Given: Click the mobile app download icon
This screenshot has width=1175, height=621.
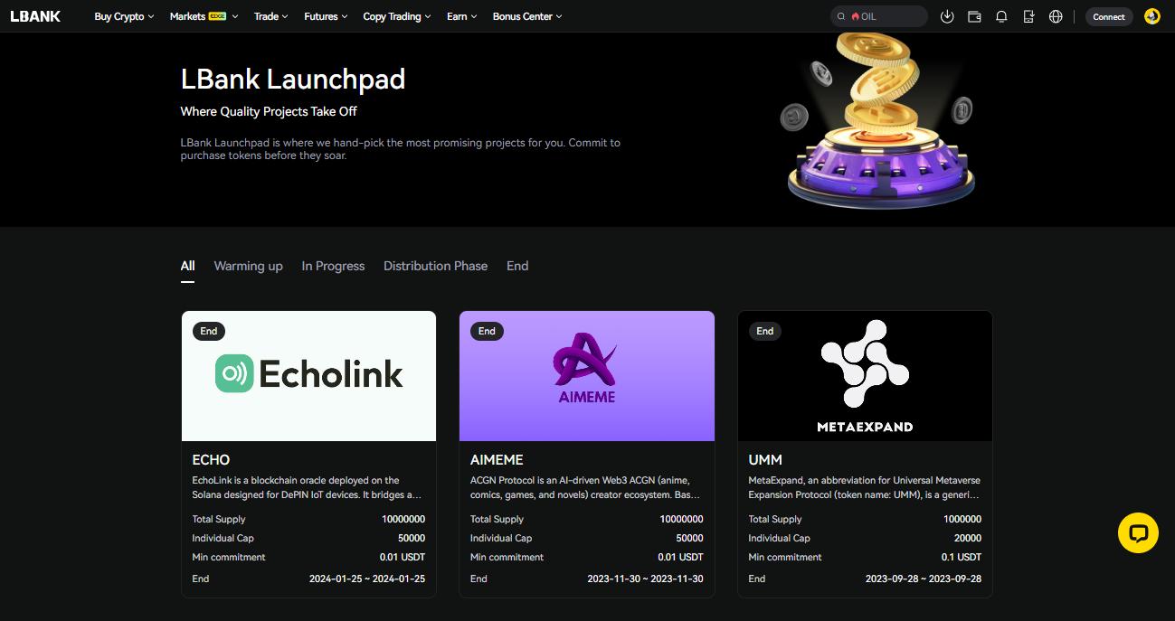Looking at the screenshot, I should (1028, 16).
